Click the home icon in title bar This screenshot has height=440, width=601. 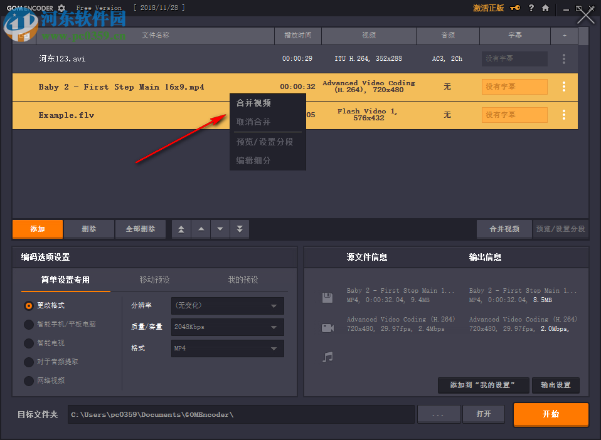[x=546, y=8]
